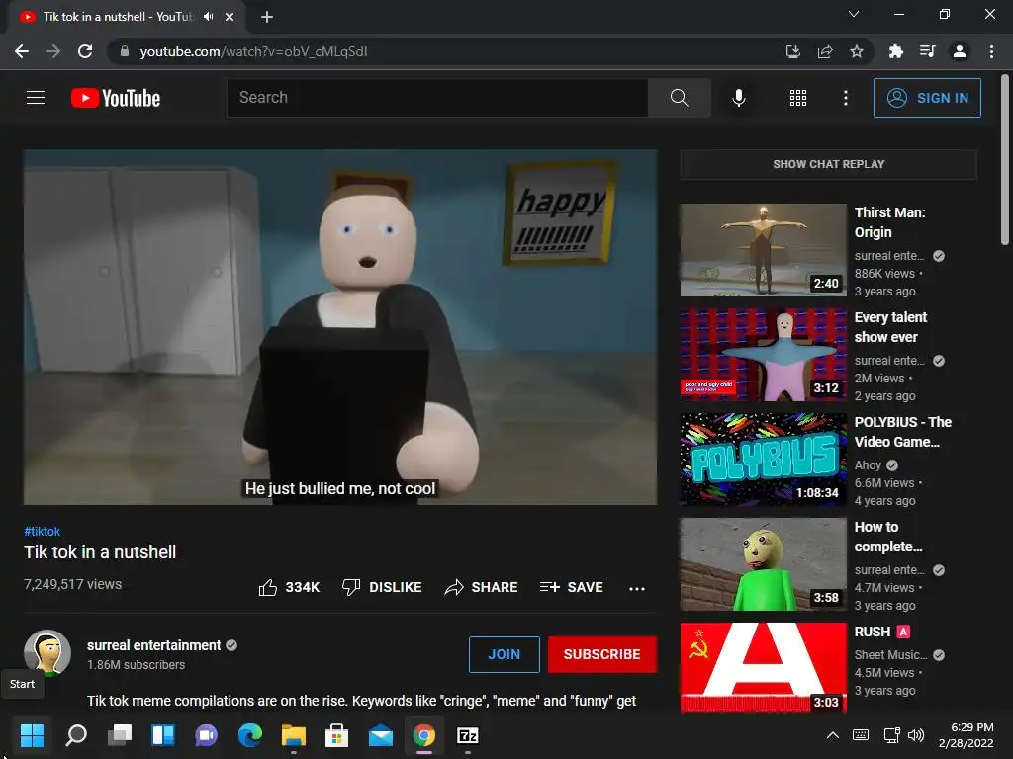Close the Tik tok in a nutshell tab

(x=230, y=17)
